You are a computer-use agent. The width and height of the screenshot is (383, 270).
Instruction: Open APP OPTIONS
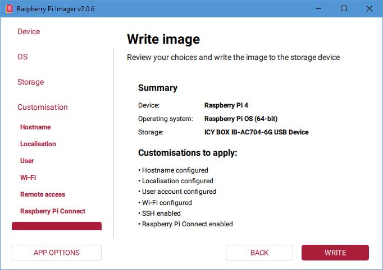click(x=57, y=253)
